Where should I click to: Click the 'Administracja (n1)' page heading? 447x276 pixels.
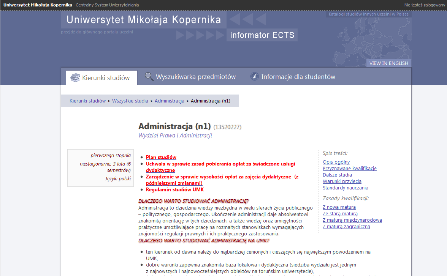pos(174,126)
